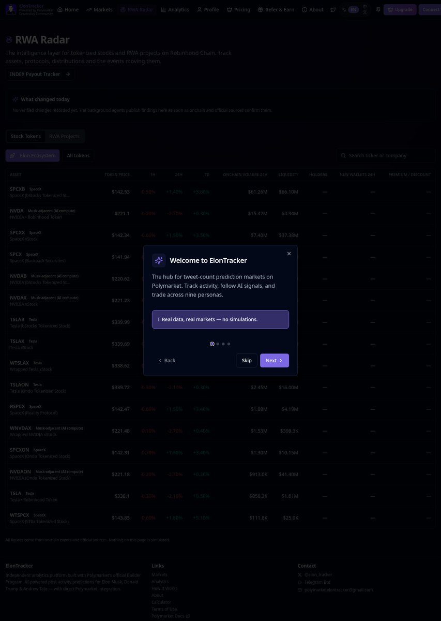Select the Stock Tokens tab
Screen dimensions: 441x621
[x=26, y=136]
